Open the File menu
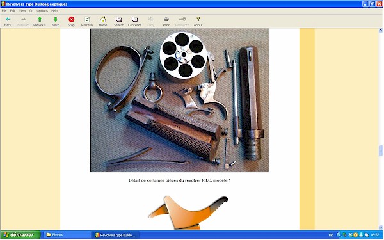 coord(4,11)
